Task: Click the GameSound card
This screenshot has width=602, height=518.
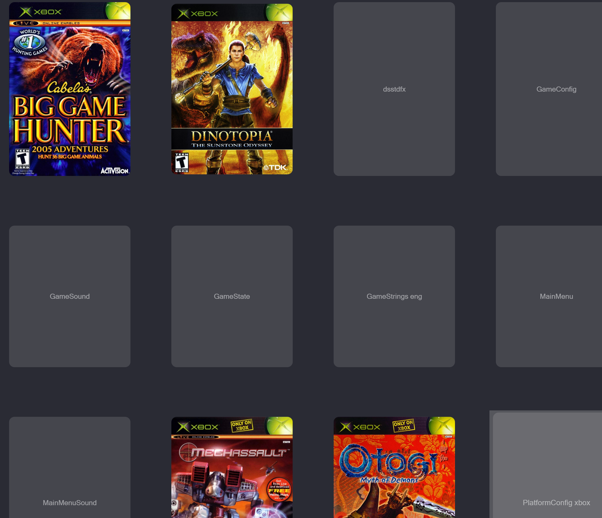Action: click(70, 296)
